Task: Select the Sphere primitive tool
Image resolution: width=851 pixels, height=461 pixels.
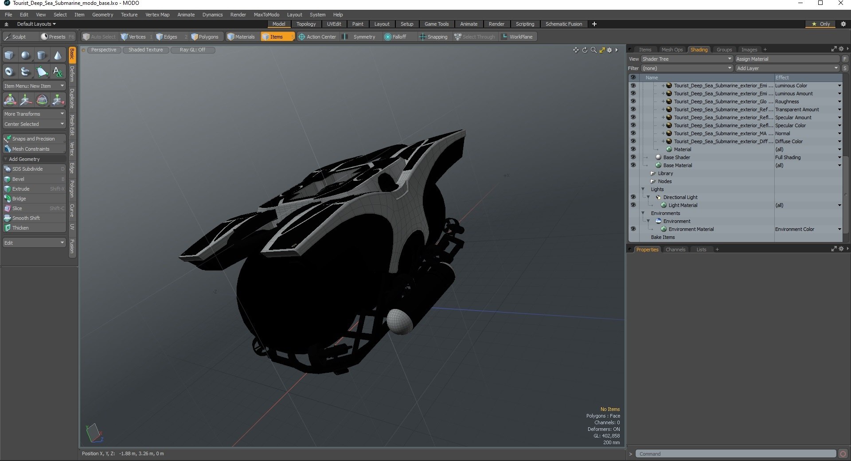Action: point(26,55)
